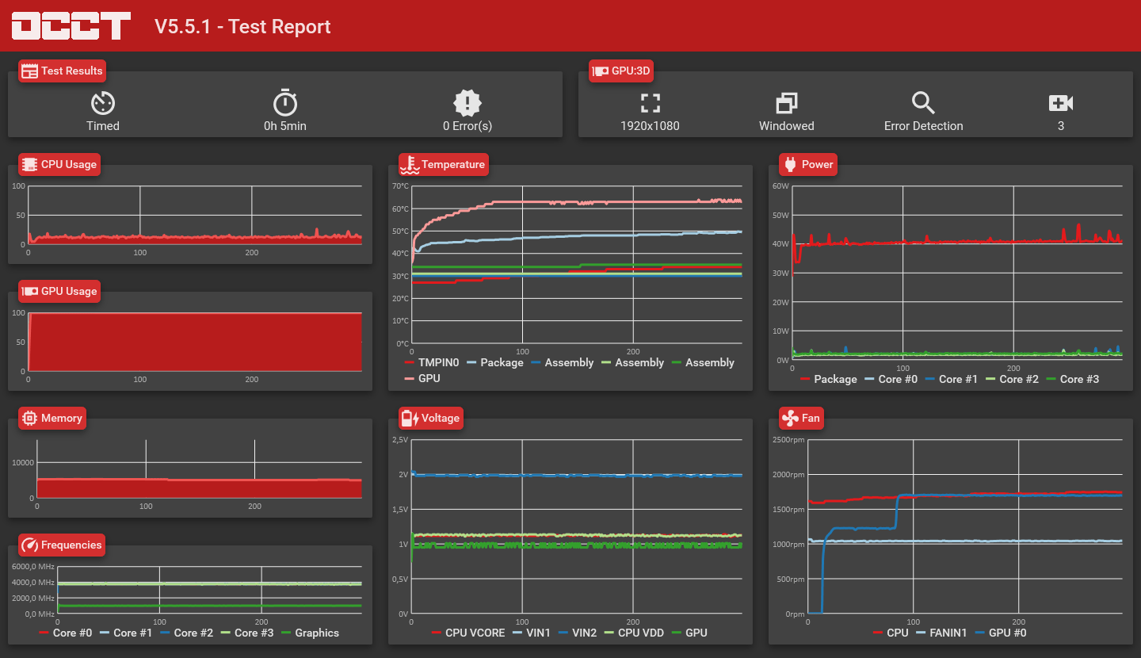Click the CPU Usage panel label
Viewport: 1141px width, 658px height.
tap(59, 164)
